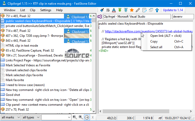195x121 pixels.
Task: Click the find next magnifier icon
Action: point(81,117)
